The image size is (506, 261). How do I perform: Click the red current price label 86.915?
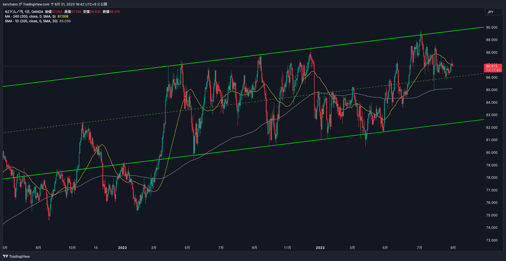tap(493, 68)
